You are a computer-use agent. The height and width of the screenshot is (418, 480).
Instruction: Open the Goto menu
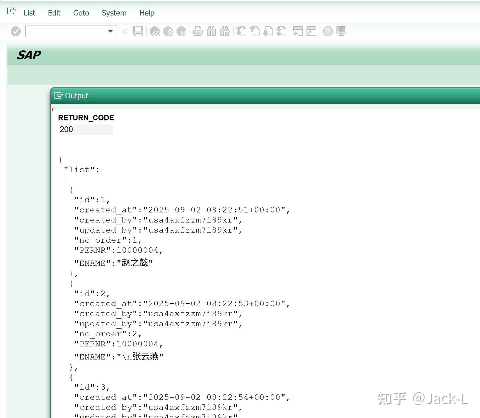[x=81, y=13]
